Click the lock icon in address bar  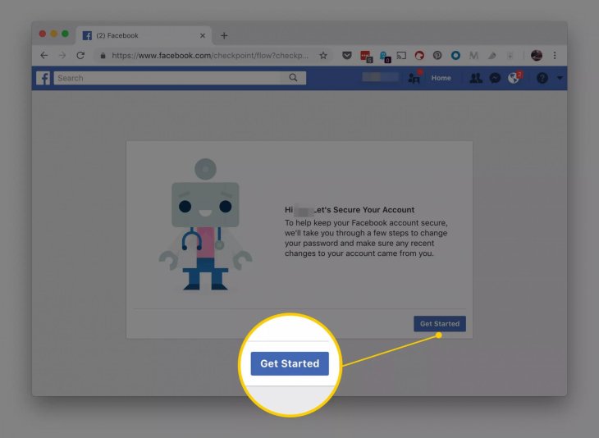[103, 56]
